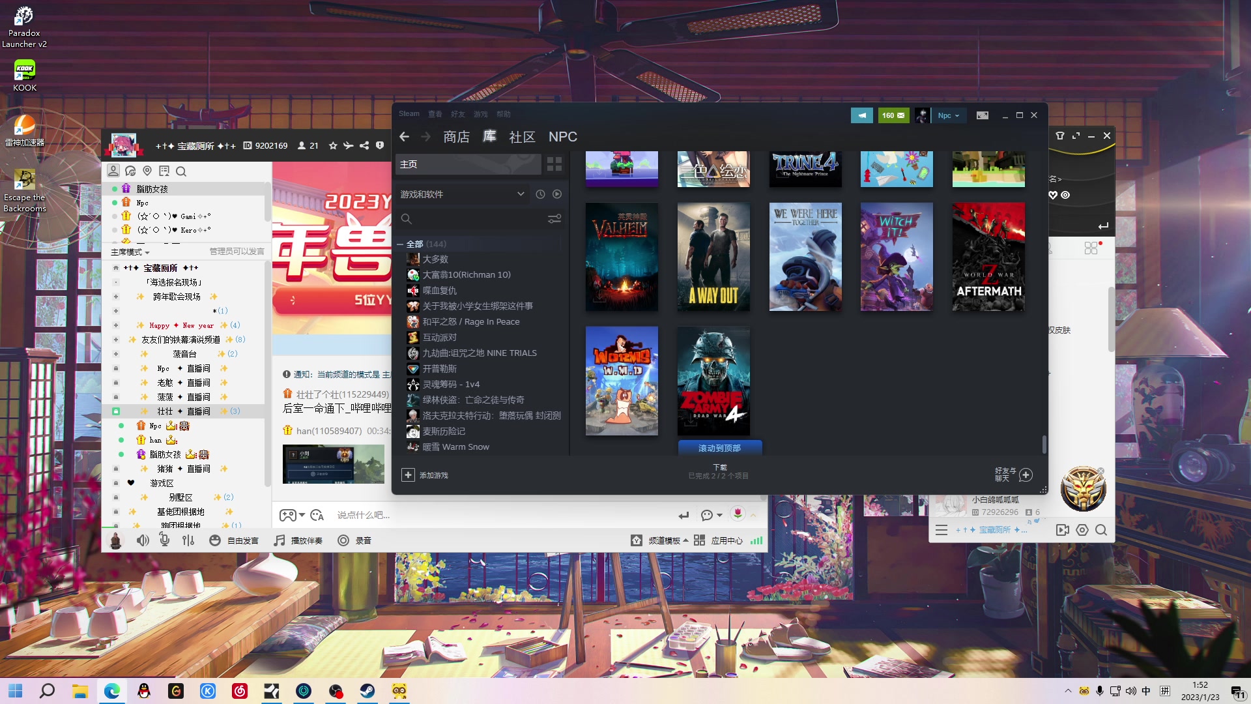Viewport: 1251px width, 704px height.
Task: Switch library to grid collections view icon
Action: click(554, 164)
